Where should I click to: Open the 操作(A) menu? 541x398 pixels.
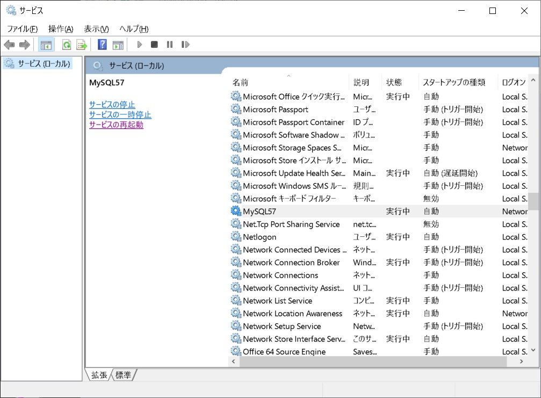click(61, 28)
